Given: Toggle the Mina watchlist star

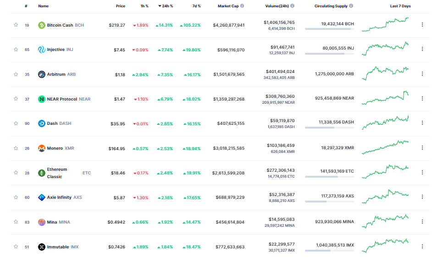Looking at the screenshot, I should click(16, 222).
